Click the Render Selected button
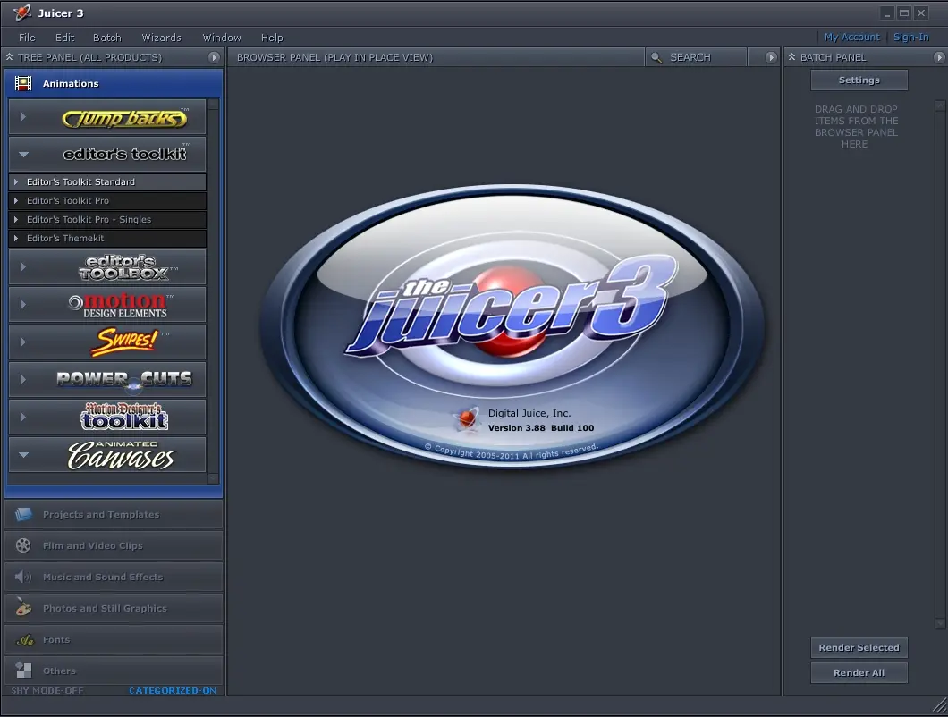 (x=859, y=647)
